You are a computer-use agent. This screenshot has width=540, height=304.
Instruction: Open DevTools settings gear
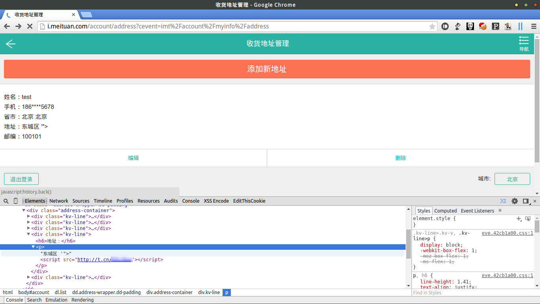pyautogui.click(x=515, y=201)
